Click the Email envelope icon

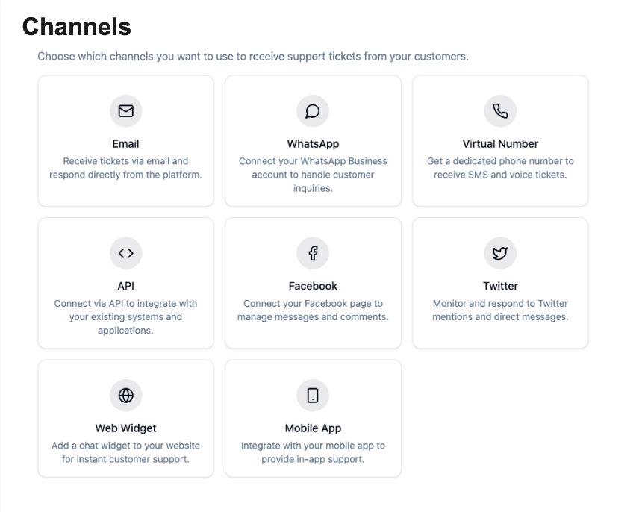tap(125, 110)
